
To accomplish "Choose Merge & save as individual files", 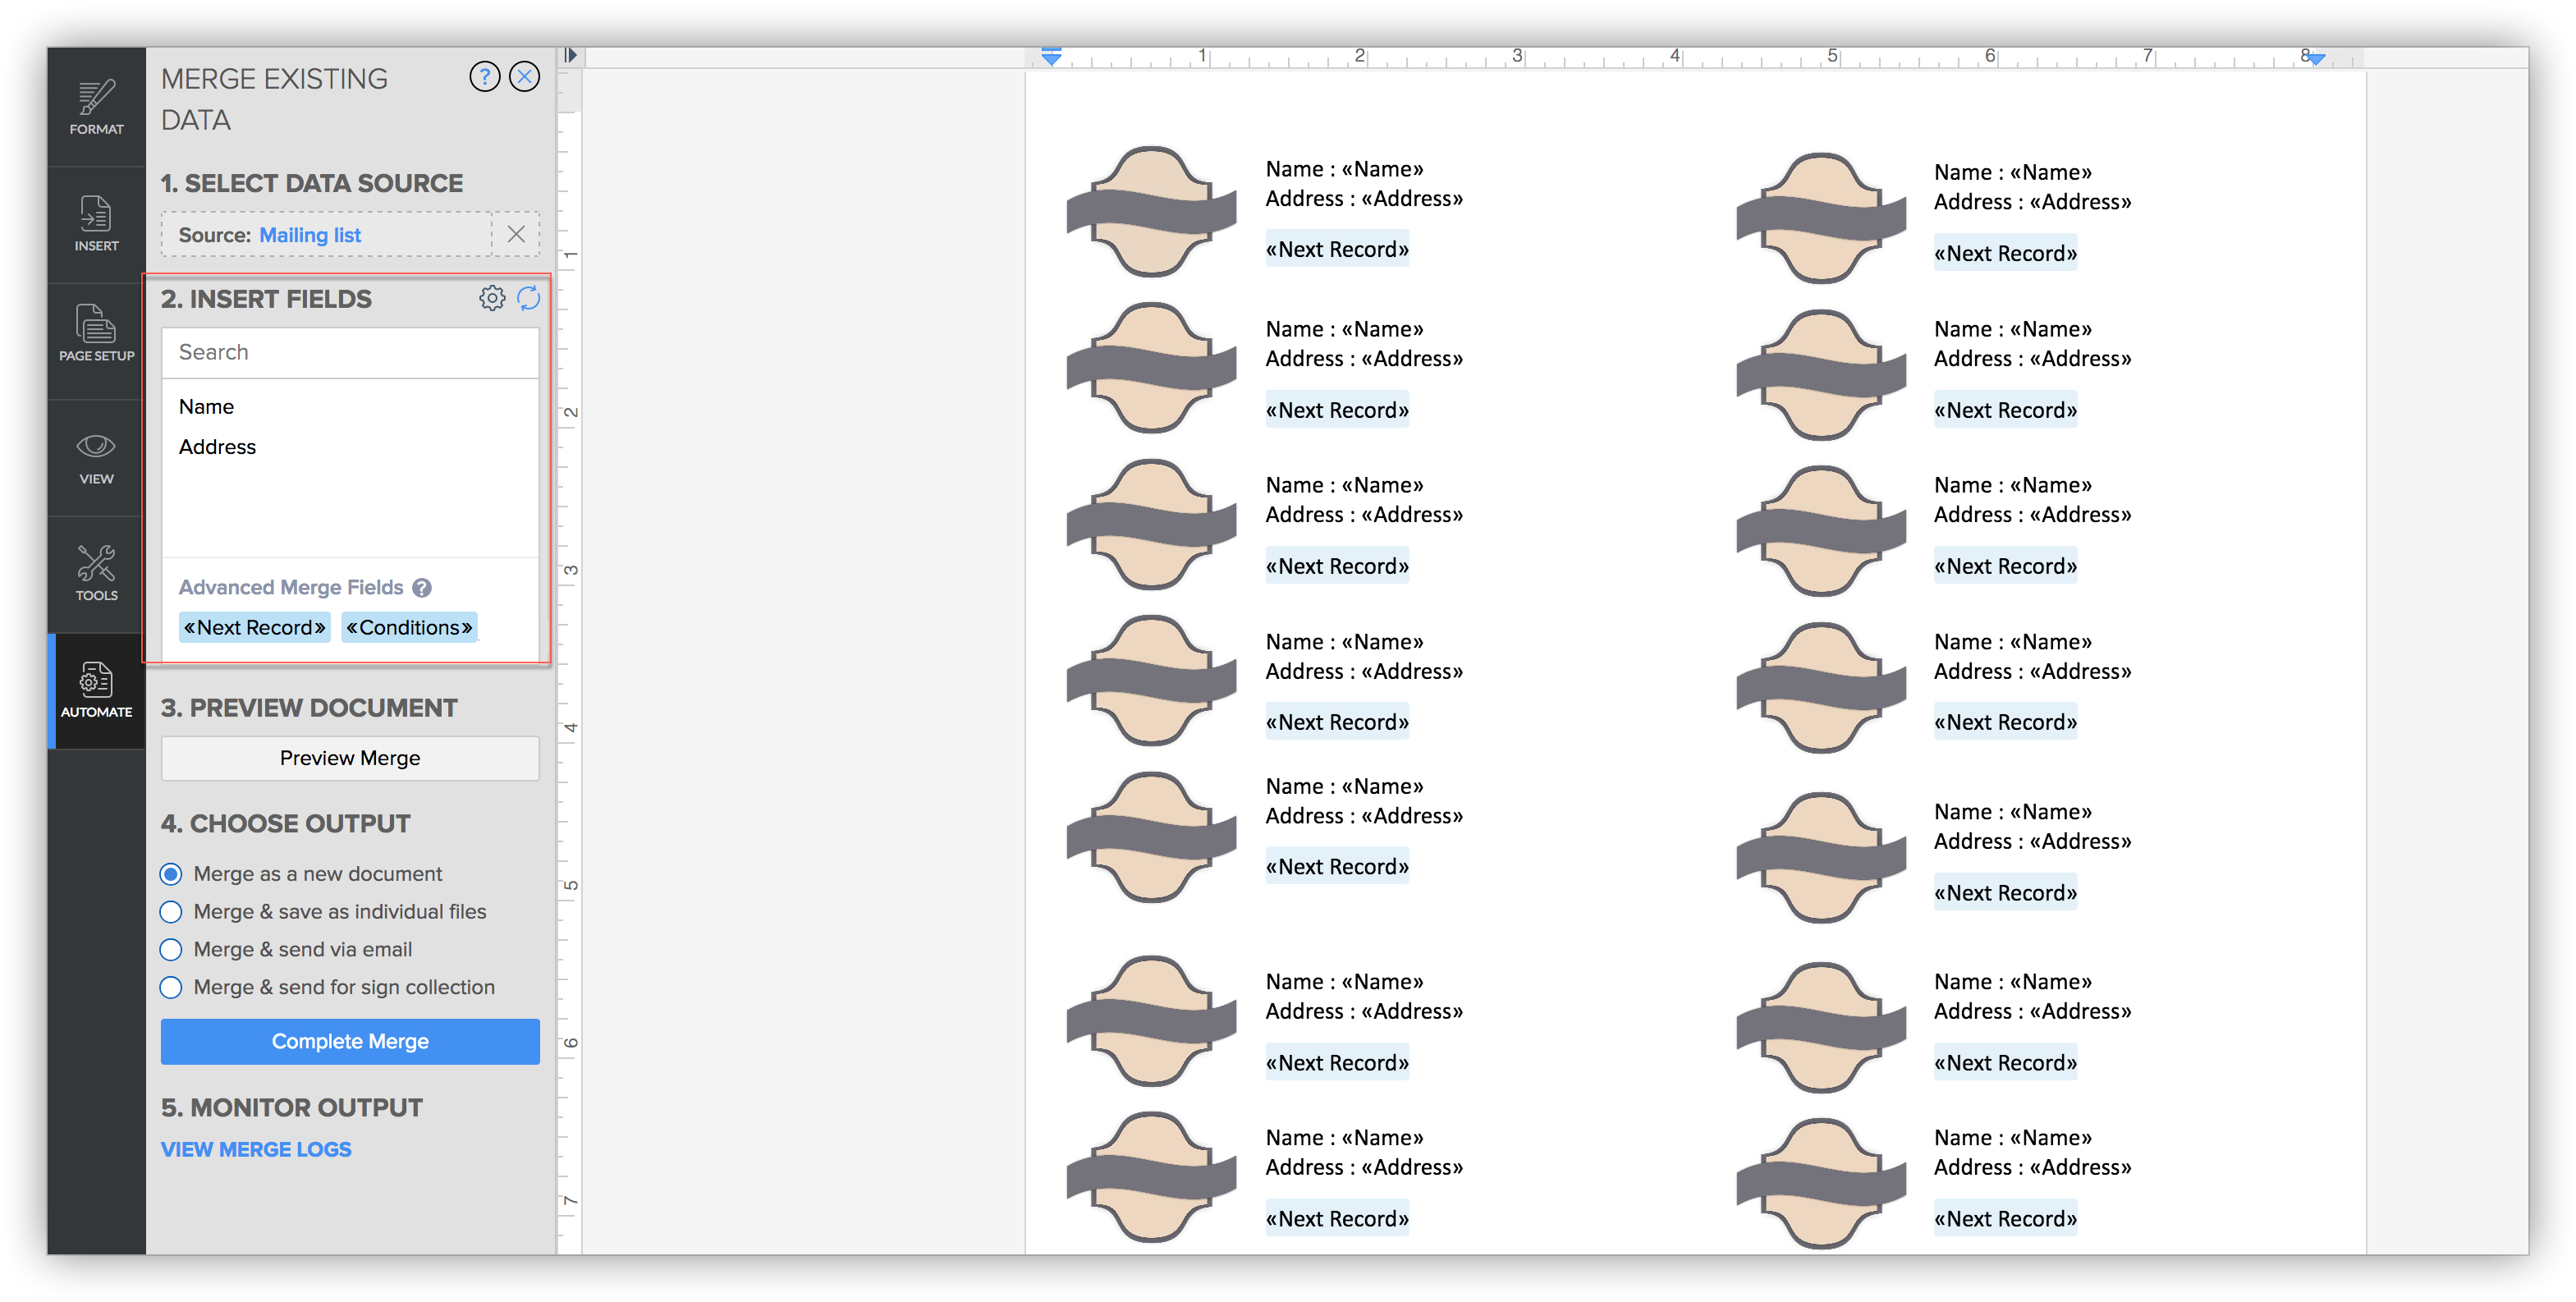I will coord(171,911).
